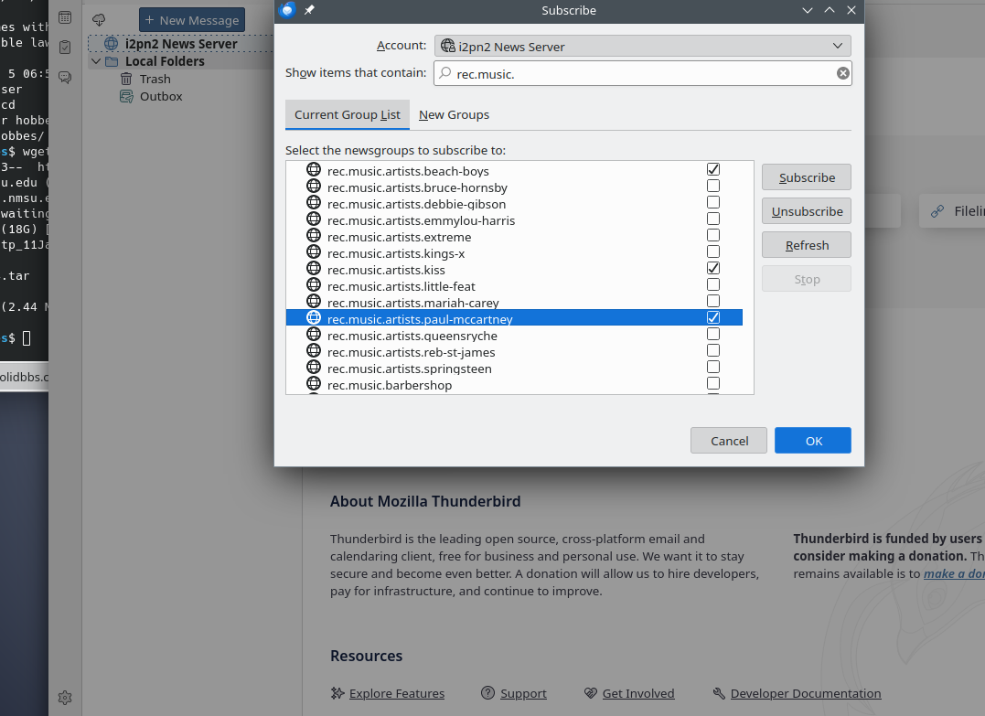
Task: Uncheck the rec.music.artists.beach-boys checkbox
Action: pyautogui.click(x=713, y=169)
